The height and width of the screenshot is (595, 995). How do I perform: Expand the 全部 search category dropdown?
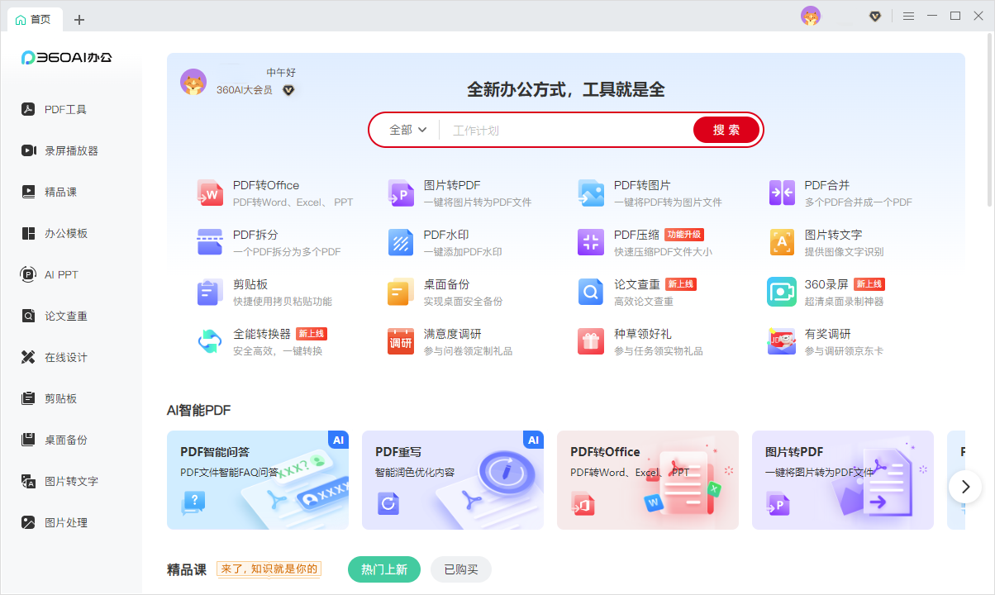click(407, 130)
